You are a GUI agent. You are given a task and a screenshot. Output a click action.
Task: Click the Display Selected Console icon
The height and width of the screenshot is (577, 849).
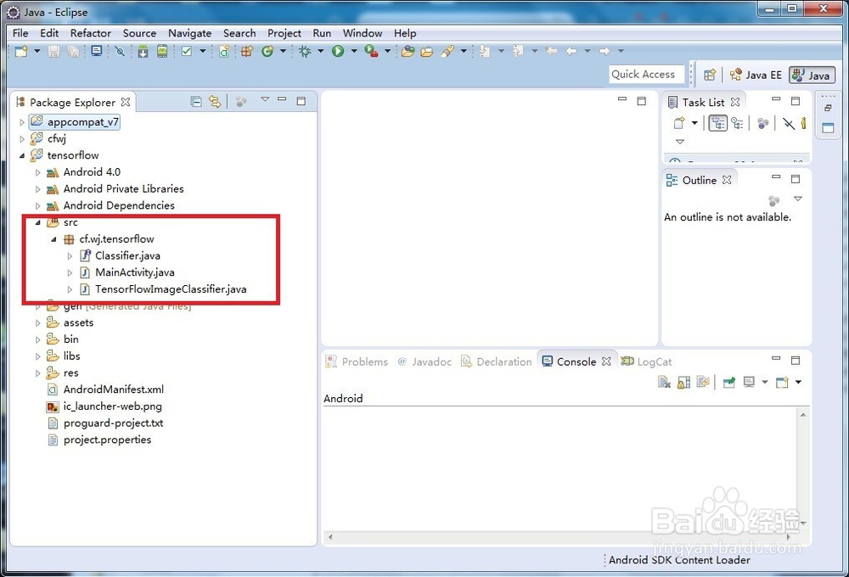coord(750,382)
